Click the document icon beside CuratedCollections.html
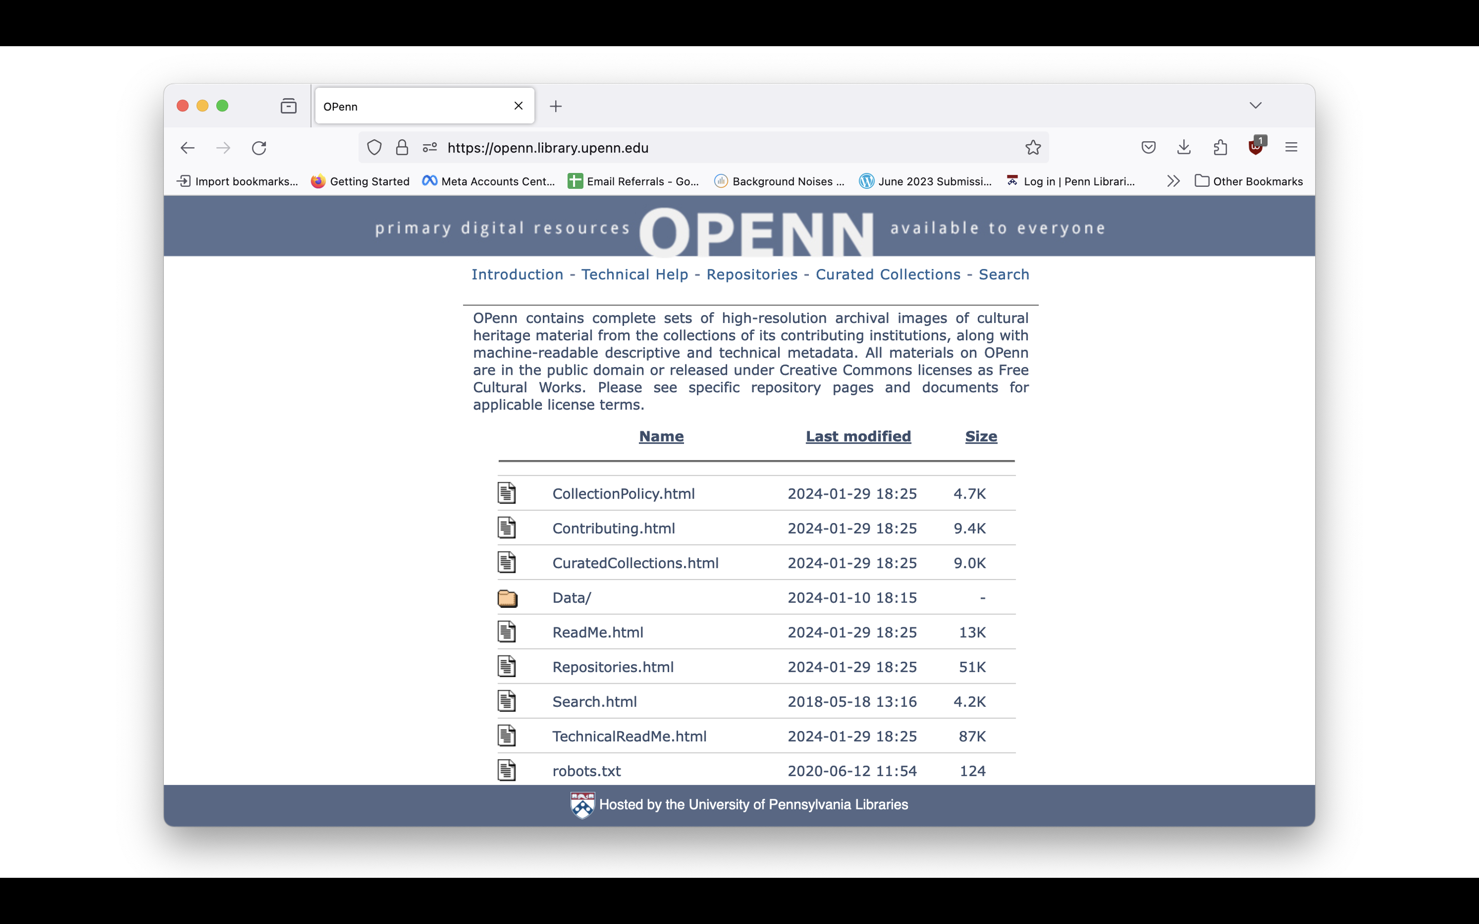1479x924 pixels. [507, 563]
